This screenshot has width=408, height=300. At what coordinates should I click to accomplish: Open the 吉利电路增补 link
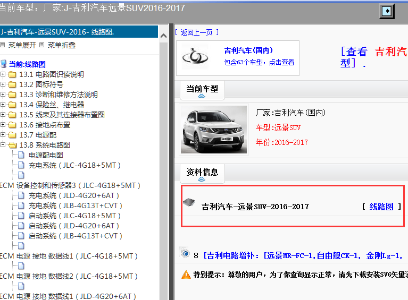point(303,255)
